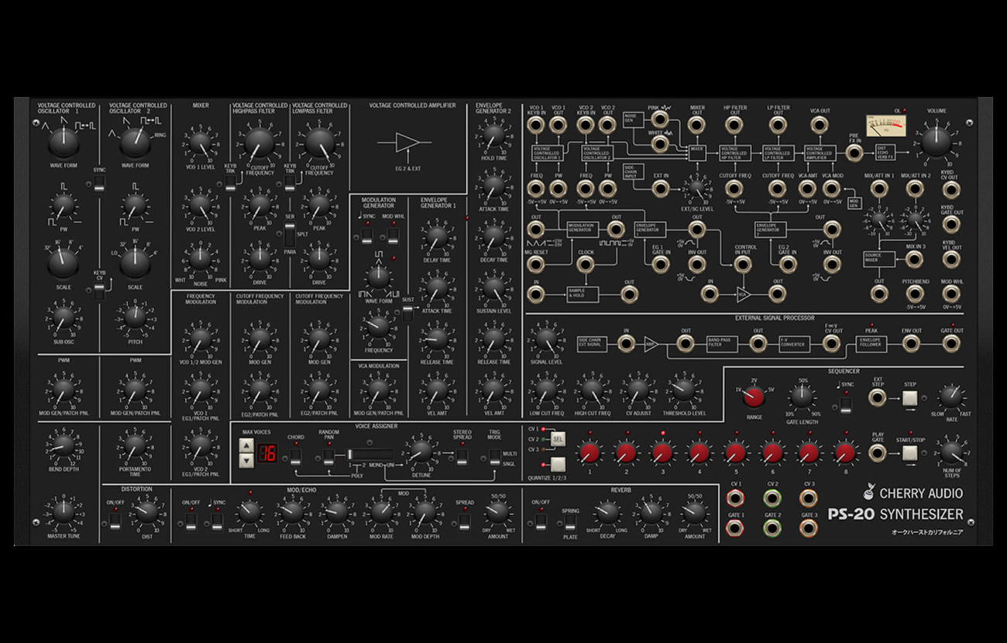Toggle the highpass filter KEYB TRK switch
The width and height of the screenshot is (1007, 643).
point(230,183)
